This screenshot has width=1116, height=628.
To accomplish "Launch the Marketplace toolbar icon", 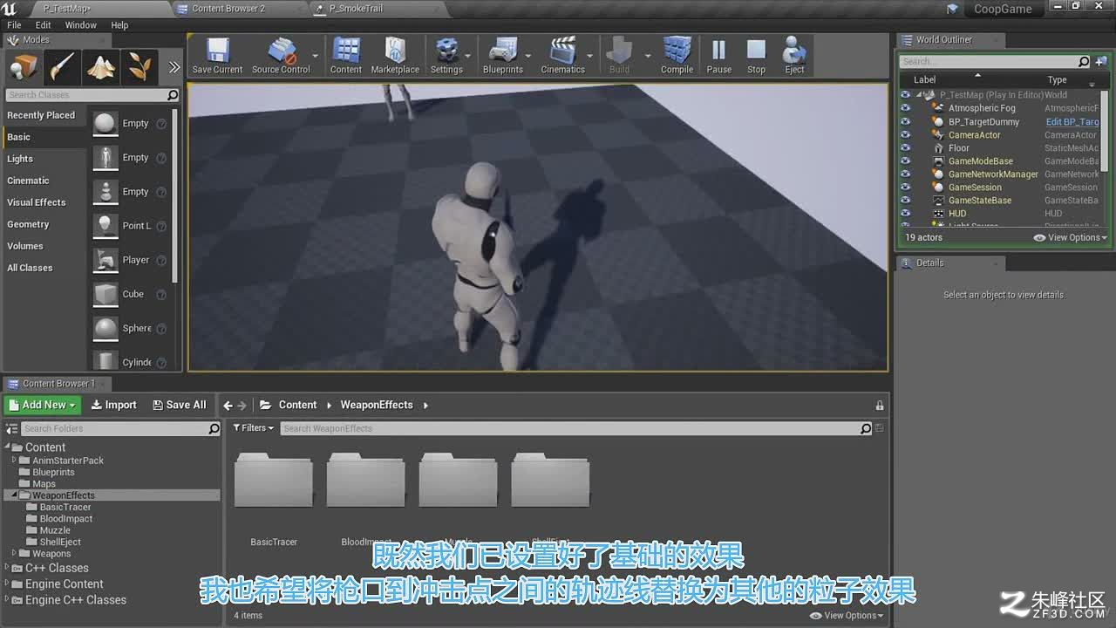I will 395,51.
